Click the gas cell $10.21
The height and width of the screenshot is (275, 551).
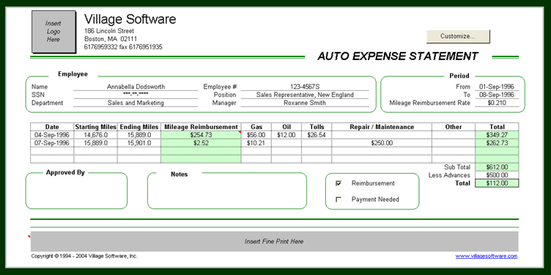[x=256, y=143]
